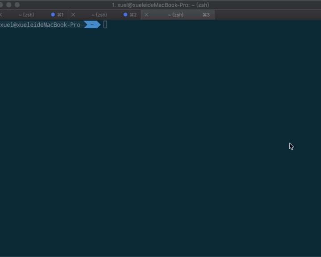Close the second zsh tab
The height and width of the screenshot is (257, 321).
pos(73,15)
